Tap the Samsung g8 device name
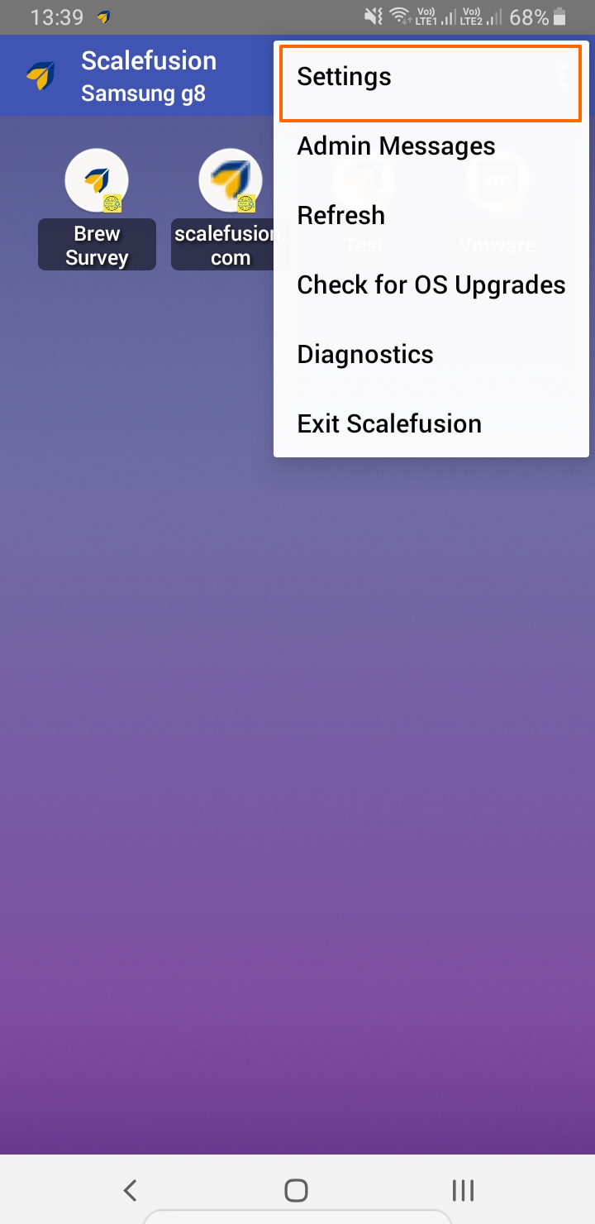 tap(143, 93)
